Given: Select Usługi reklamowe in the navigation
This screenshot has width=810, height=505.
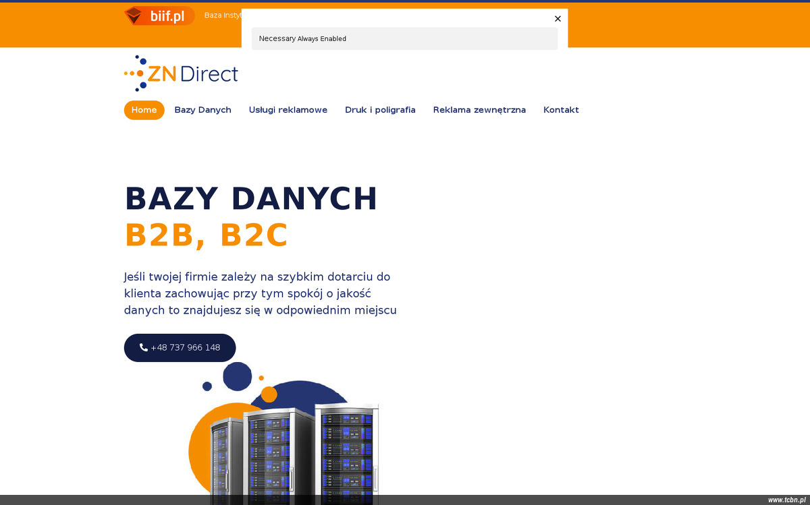Looking at the screenshot, I should [x=288, y=110].
